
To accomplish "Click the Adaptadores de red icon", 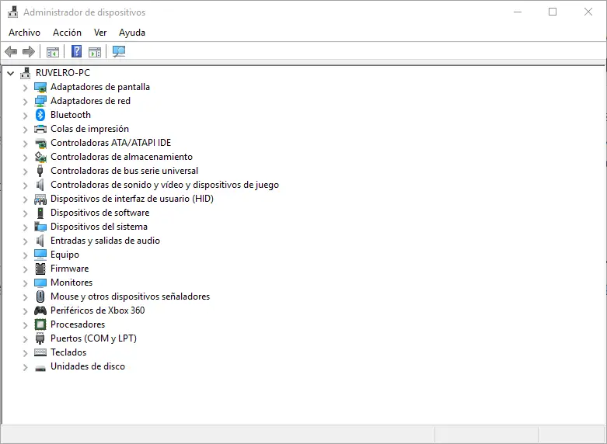I will click(40, 102).
